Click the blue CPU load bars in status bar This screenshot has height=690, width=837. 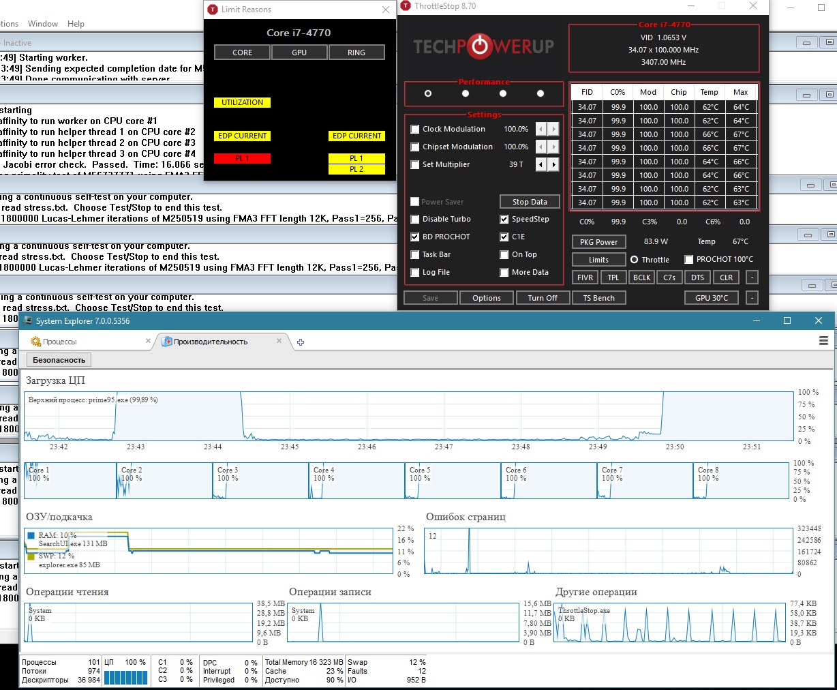click(125, 677)
